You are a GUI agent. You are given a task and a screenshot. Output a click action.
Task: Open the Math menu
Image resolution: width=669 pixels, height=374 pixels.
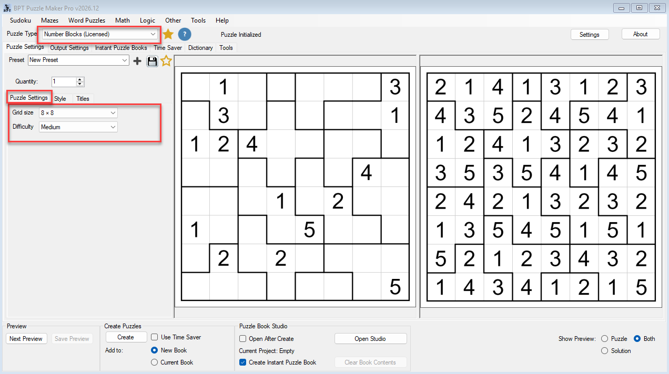click(x=123, y=20)
